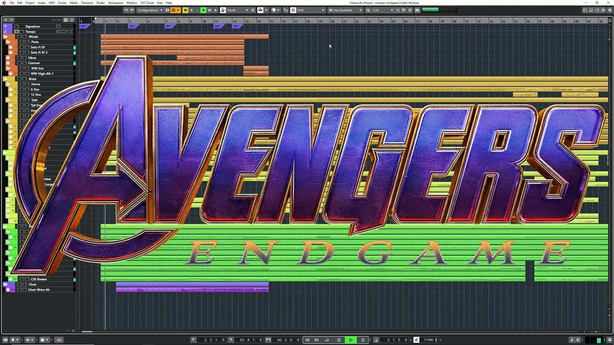
Task: Open the Transport menu
Action: [87, 3]
